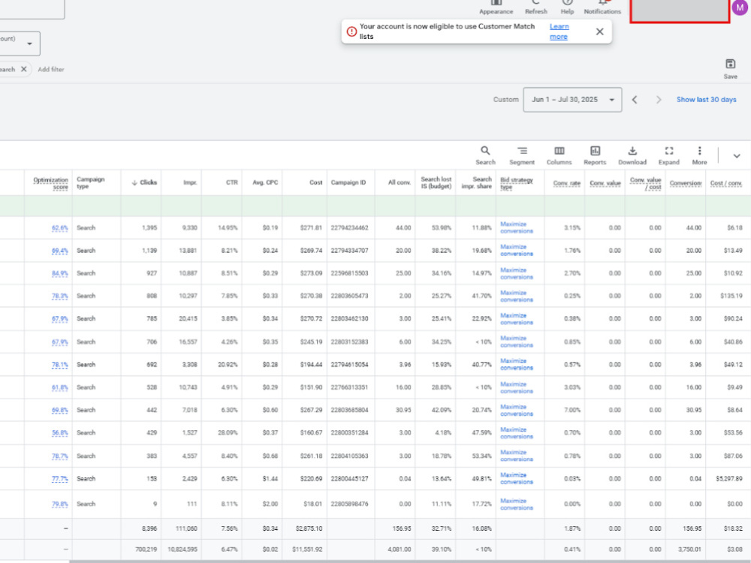Click Add filter
The width and height of the screenshot is (751, 563).
tap(51, 69)
